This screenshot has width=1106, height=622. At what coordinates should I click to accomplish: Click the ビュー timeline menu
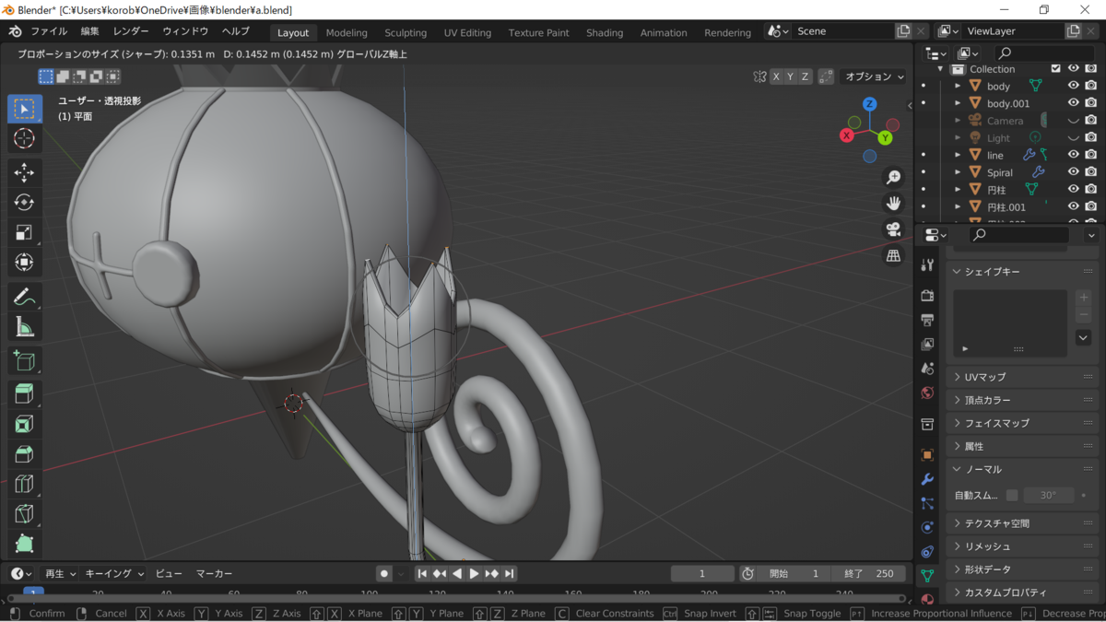point(169,573)
